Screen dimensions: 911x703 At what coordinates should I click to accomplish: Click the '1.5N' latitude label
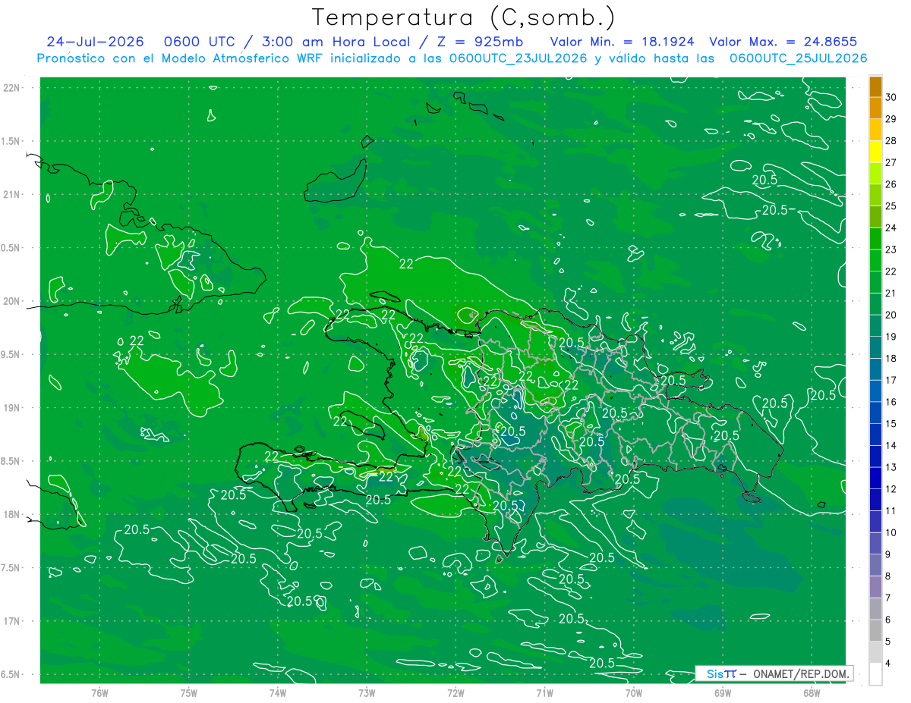pos(12,141)
